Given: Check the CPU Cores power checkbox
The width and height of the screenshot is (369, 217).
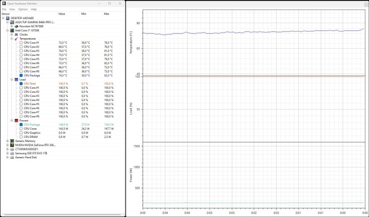Looking at the screenshot, I should tap(21, 128).
